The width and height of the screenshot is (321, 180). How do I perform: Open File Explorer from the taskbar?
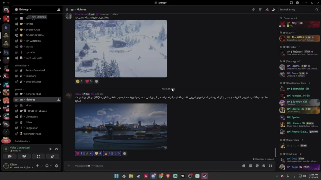131,176
